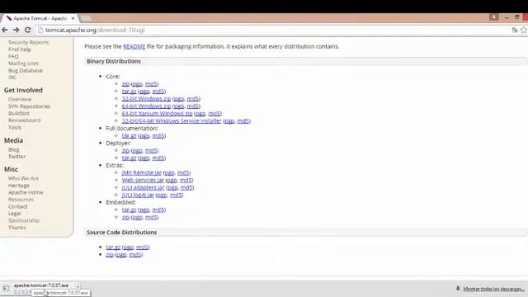Open the Chrome user profile icon

tap(493, 16)
